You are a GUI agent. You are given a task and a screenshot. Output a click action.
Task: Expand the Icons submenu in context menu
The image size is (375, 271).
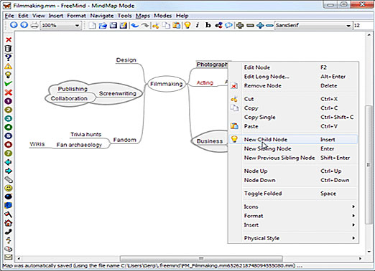coord(293,206)
